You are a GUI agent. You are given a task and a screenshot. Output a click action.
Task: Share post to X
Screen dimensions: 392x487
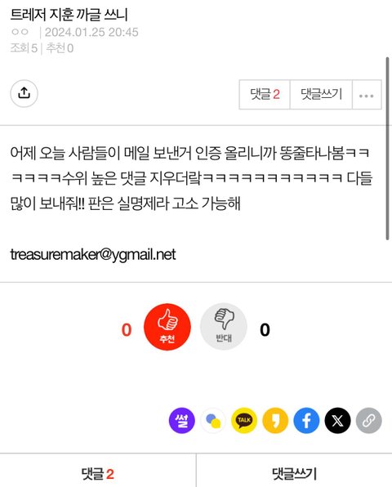click(x=337, y=421)
